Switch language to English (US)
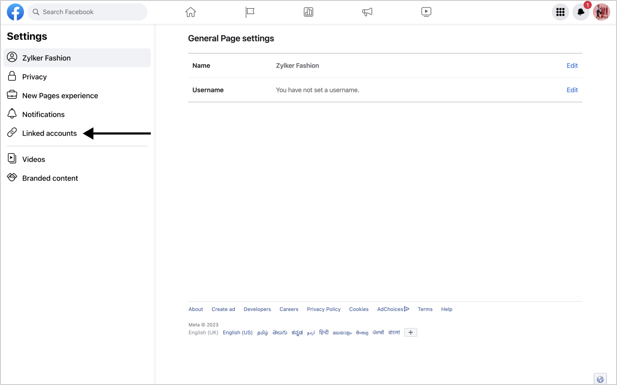Viewport: 617px width, 385px height. coord(237,333)
